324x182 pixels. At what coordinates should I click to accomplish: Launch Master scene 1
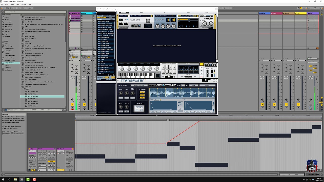click(308, 16)
